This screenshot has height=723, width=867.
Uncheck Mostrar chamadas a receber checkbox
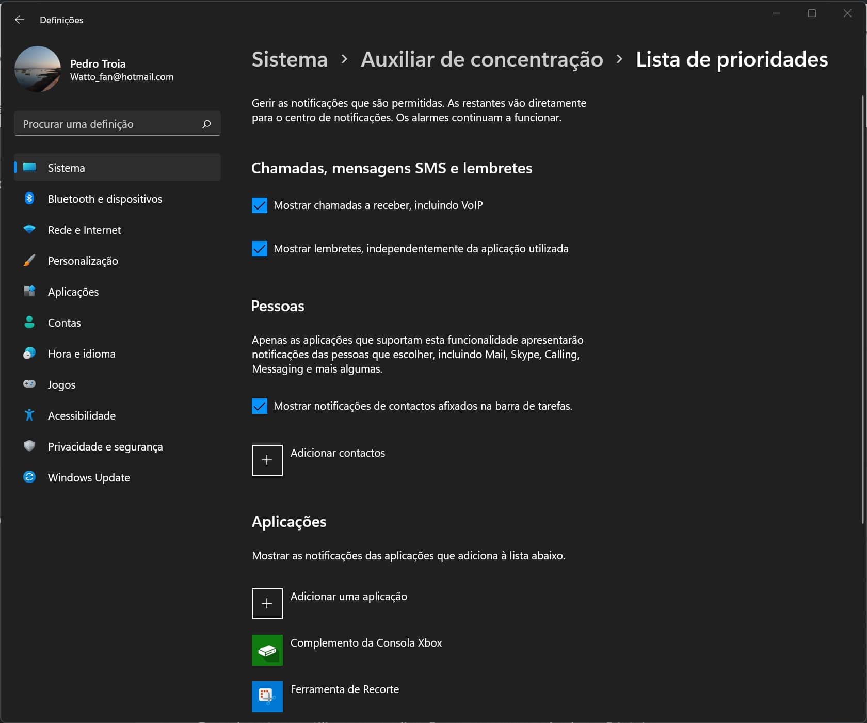[260, 205]
